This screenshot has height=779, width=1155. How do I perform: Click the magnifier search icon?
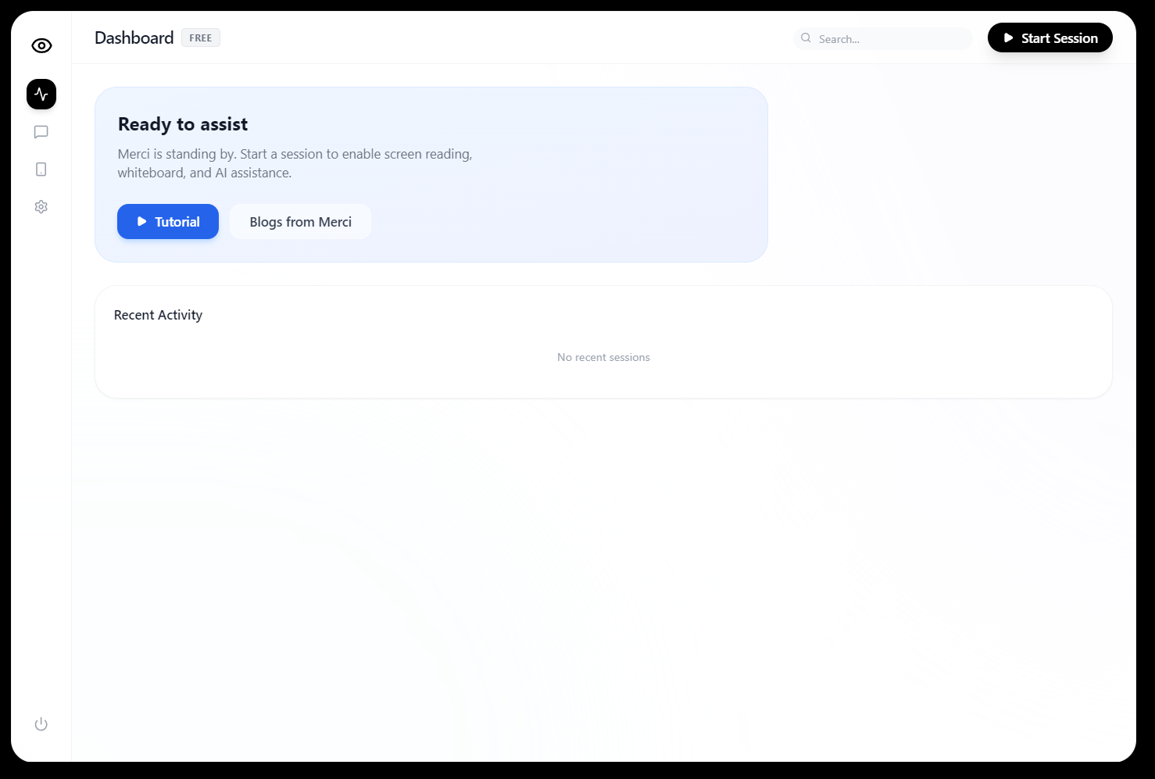click(806, 38)
